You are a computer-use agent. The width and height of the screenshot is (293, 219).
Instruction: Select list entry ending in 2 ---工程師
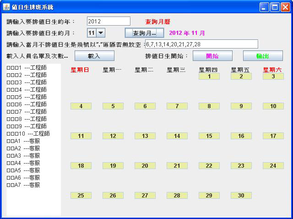pyautogui.click(x=33, y=75)
